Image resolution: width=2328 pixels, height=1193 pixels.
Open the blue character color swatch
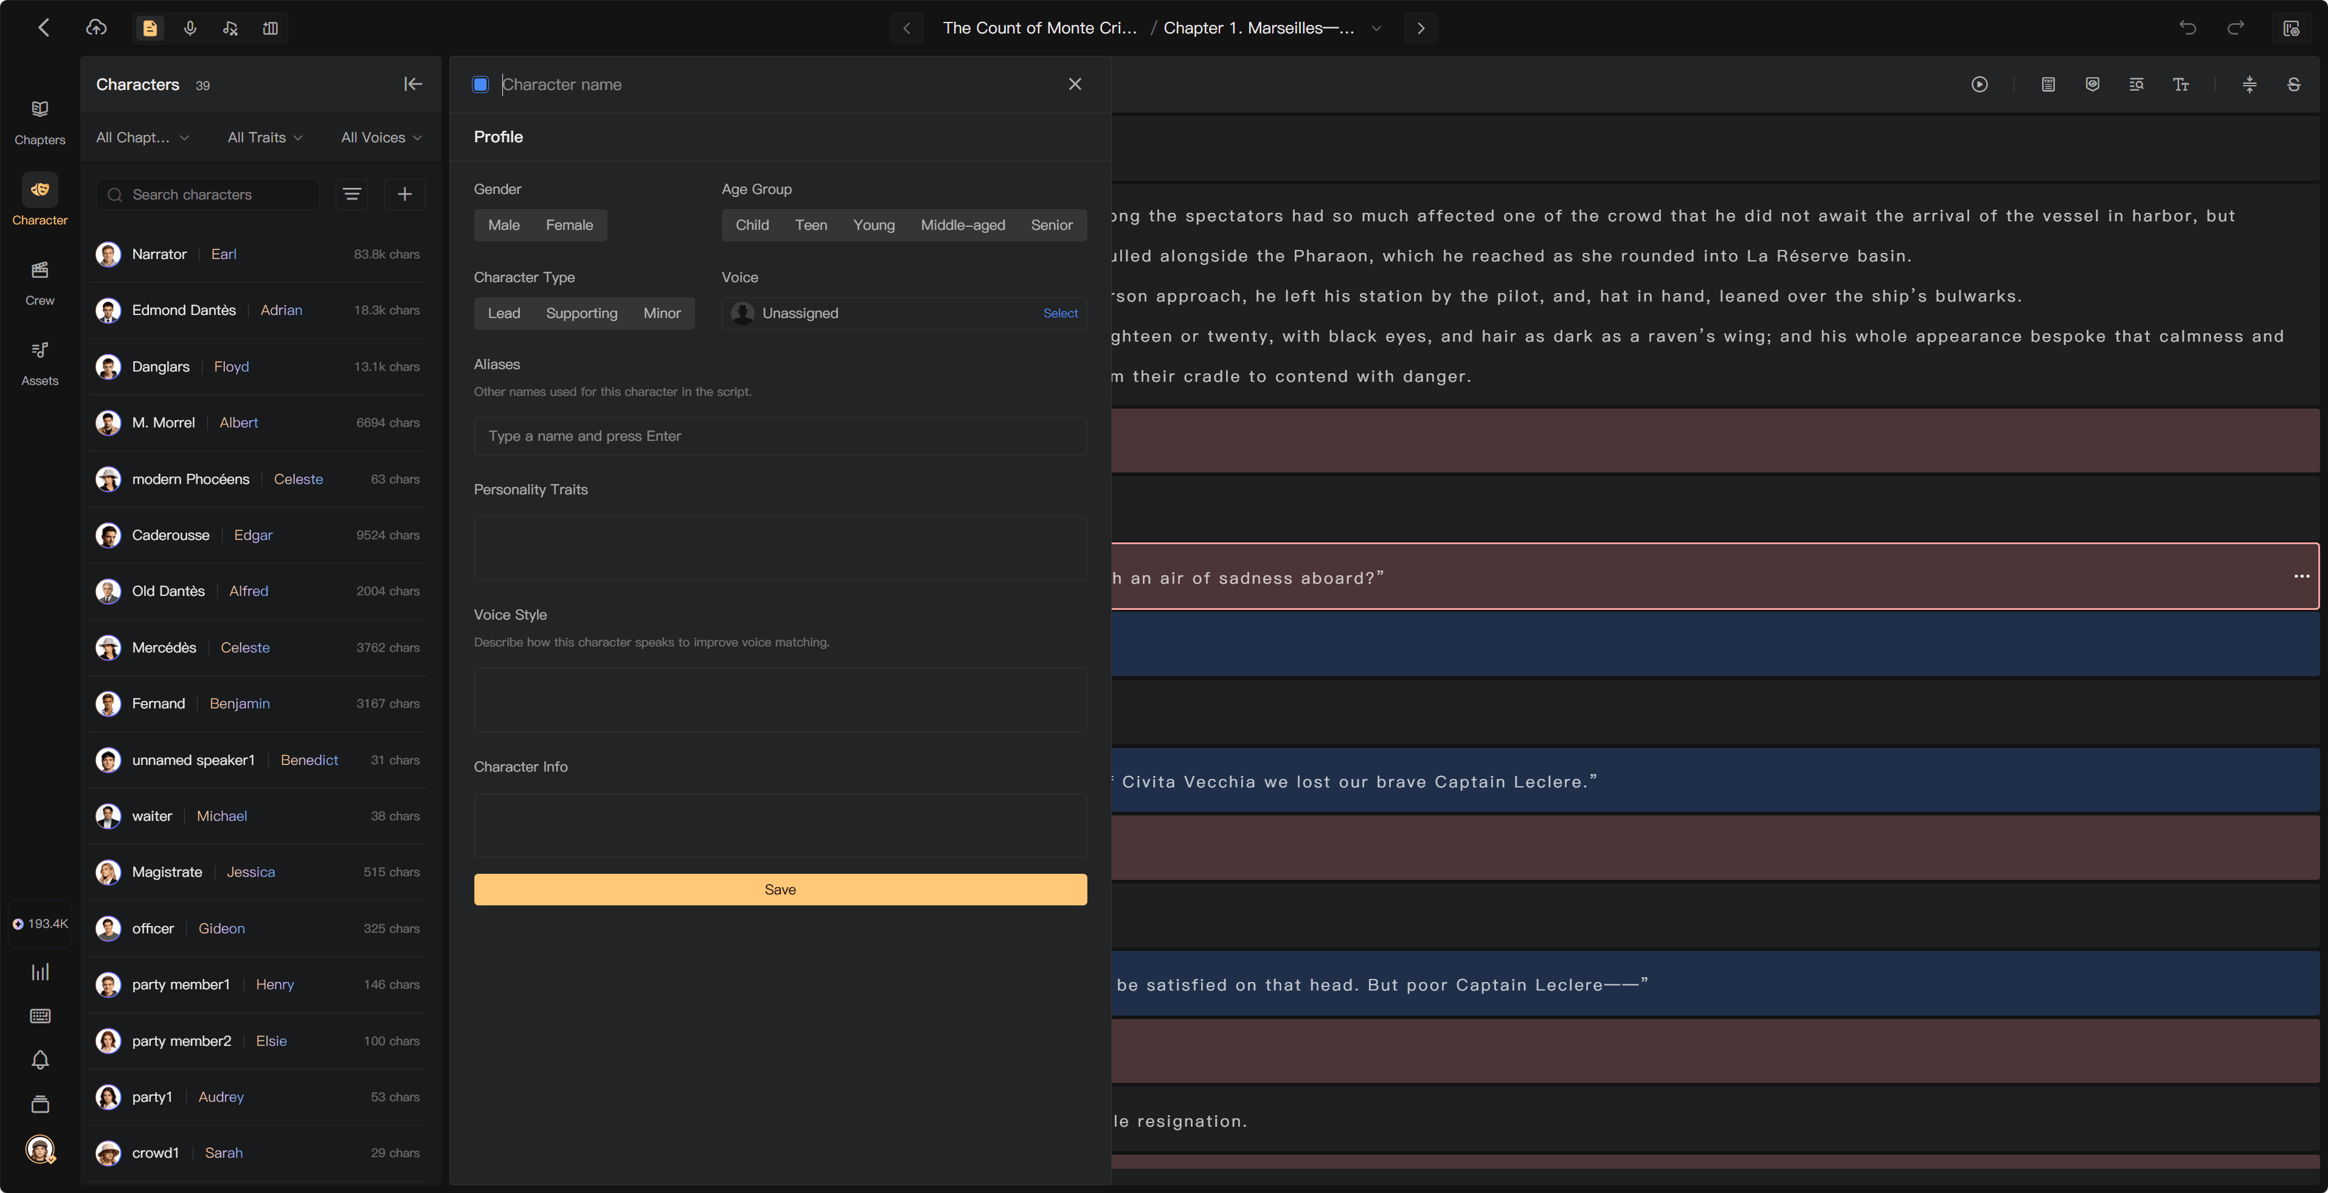coord(481,84)
